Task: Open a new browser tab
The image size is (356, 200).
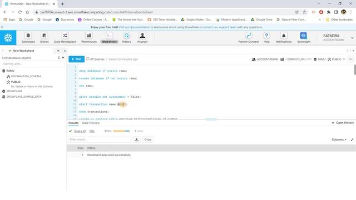Action: (62, 4)
